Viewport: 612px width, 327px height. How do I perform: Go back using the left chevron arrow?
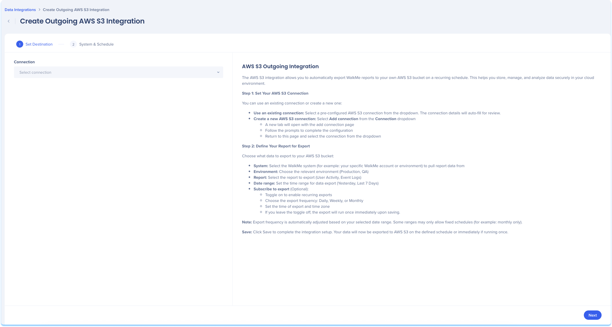pyautogui.click(x=9, y=21)
